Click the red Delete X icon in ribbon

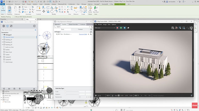coord(65,12)
